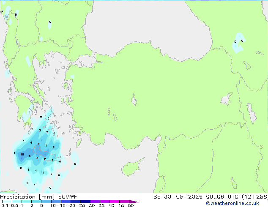Click the 40–45 mm magenta legend swatch

click(115, 202)
